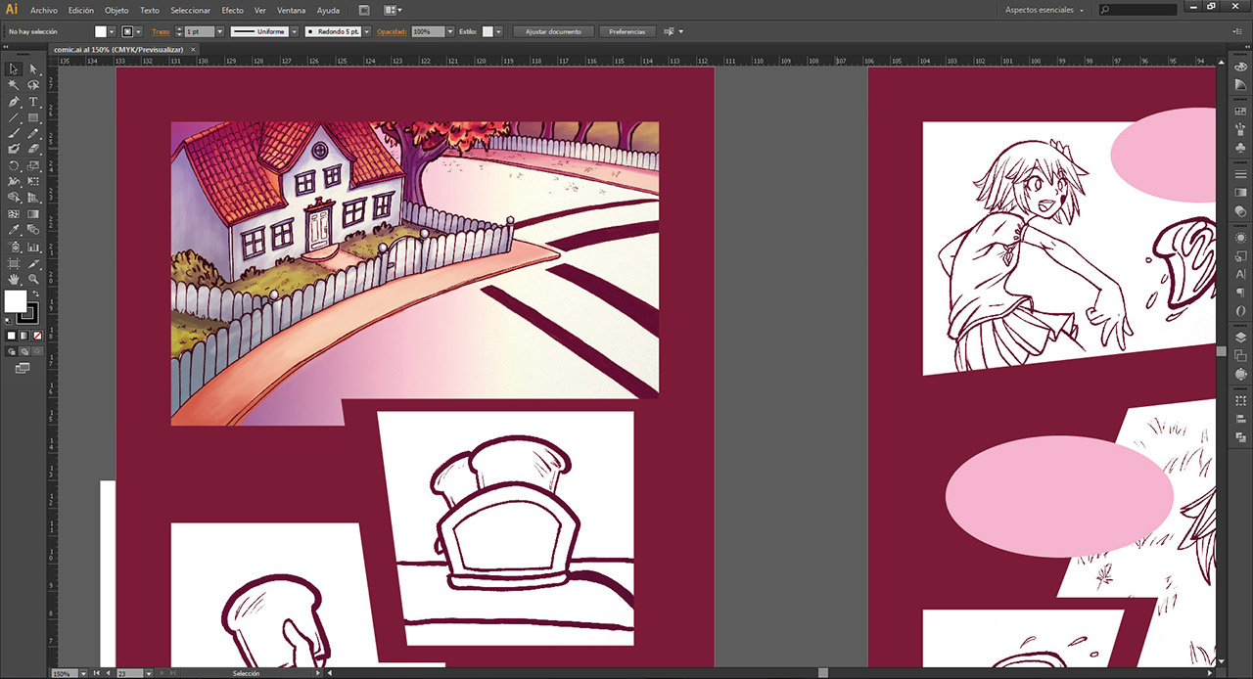This screenshot has width=1253, height=679.
Task: Click the Ajustar documento button
Action: pyautogui.click(x=553, y=31)
